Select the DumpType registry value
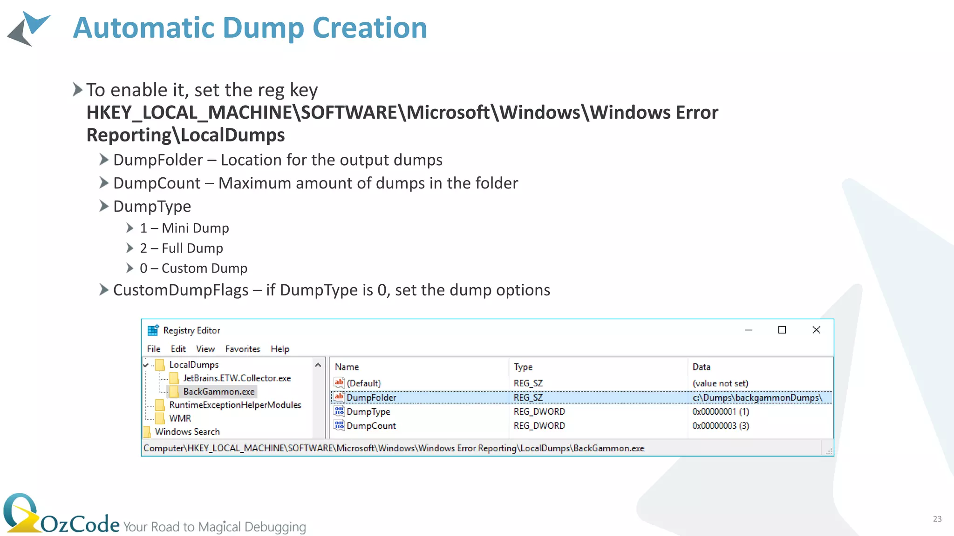The height and width of the screenshot is (536, 954). [x=368, y=412]
